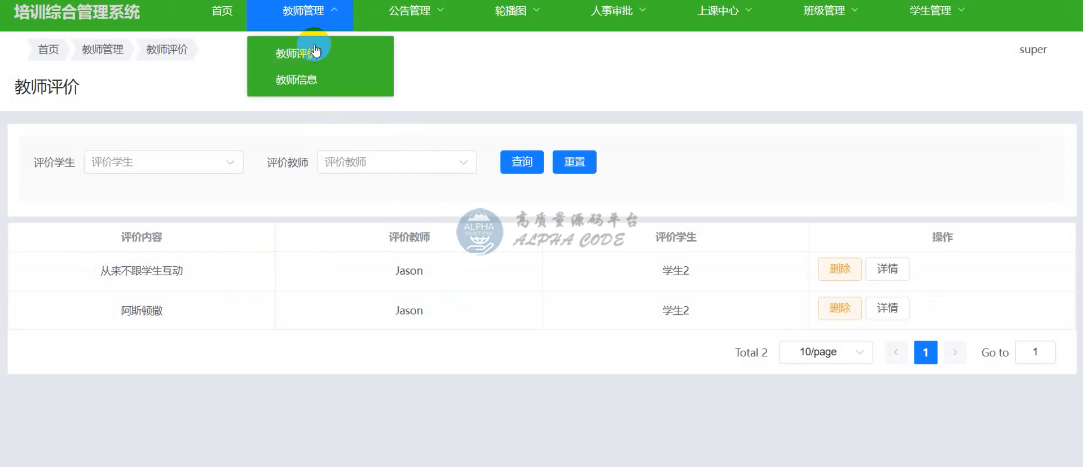Open the 评价学生 filter dropdown
This screenshot has height=467, width=1083.
point(164,162)
